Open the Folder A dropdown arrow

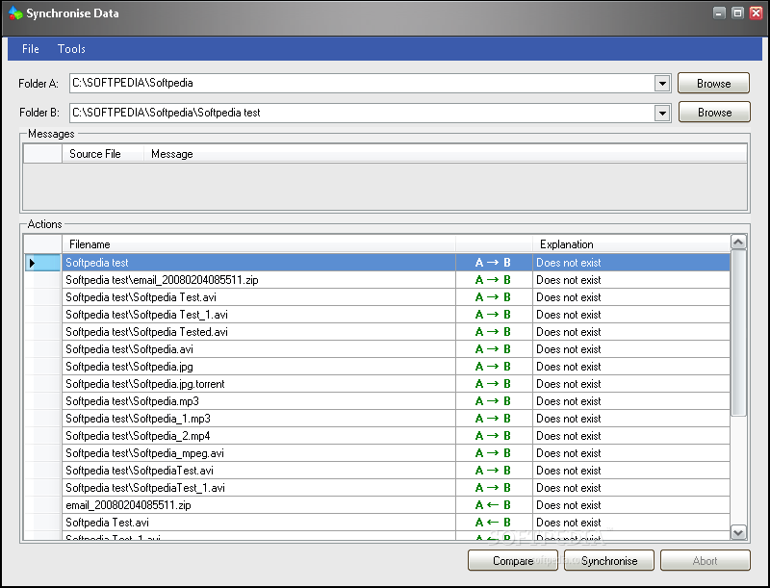tap(662, 84)
